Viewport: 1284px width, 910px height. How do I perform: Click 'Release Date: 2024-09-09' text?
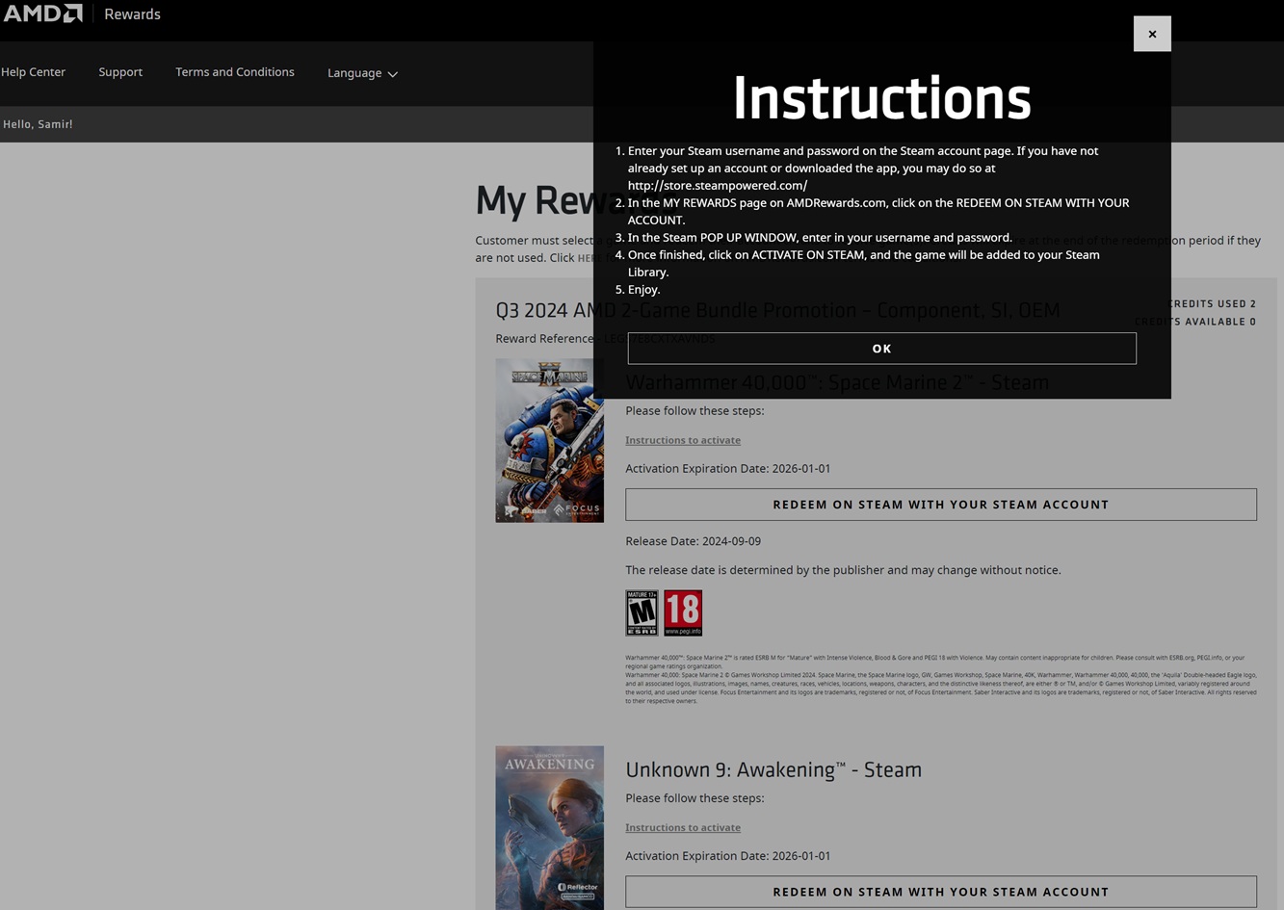pos(693,541)
